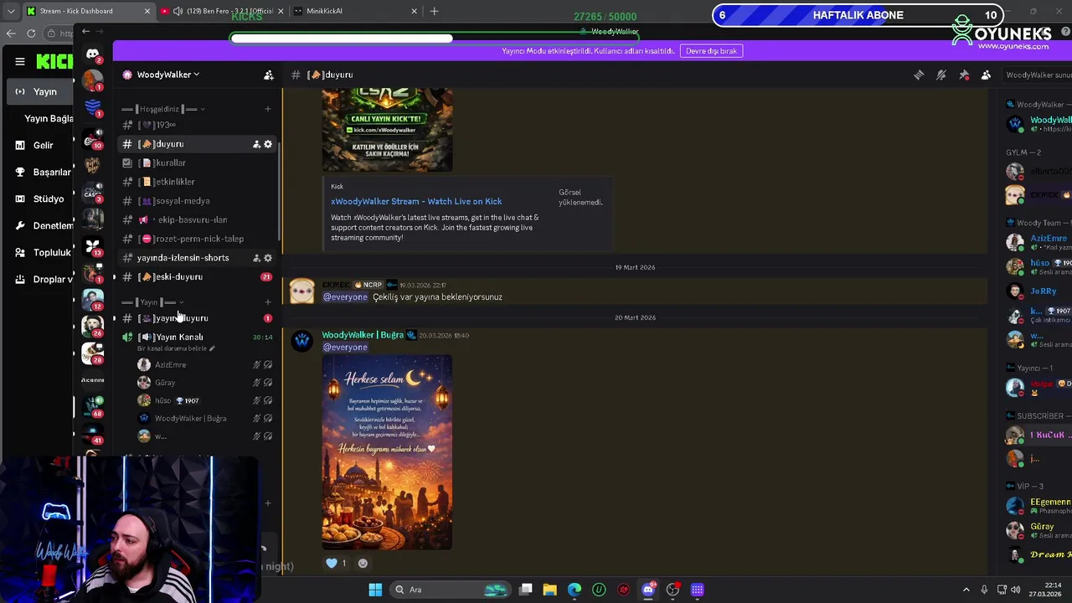
Task: Open the sosyal-medya channel
Action: coord(198,201)
